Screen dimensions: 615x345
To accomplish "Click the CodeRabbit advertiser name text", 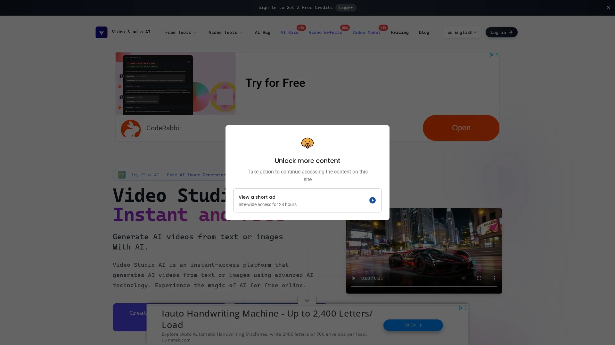I will (x=164, y=128).
